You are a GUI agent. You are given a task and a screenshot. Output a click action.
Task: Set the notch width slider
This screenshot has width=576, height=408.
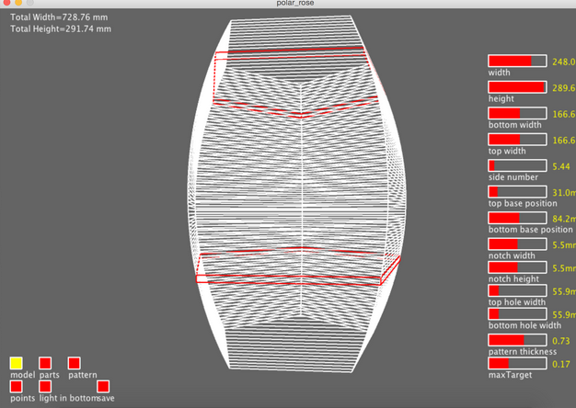click(517, 244)
